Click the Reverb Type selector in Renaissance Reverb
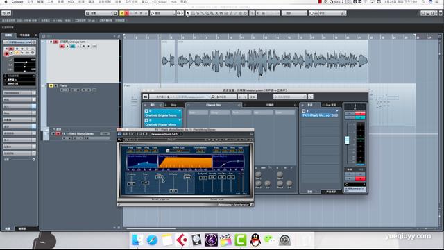The image size is (444, 250). click(x=178, y=151)
